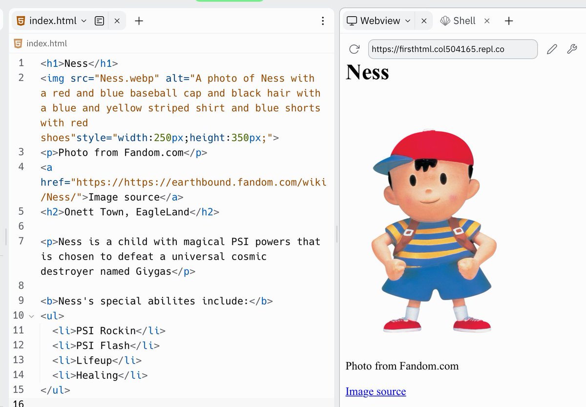The image size is (586, 407).
Task: Reload the webview page
Action: (355, 49)
